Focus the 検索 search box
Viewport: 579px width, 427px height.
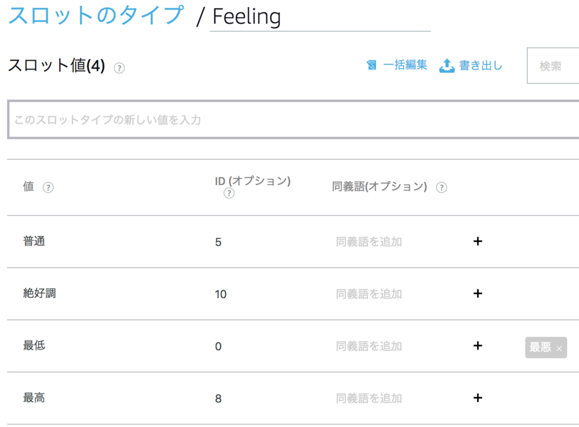pos(553,66)
